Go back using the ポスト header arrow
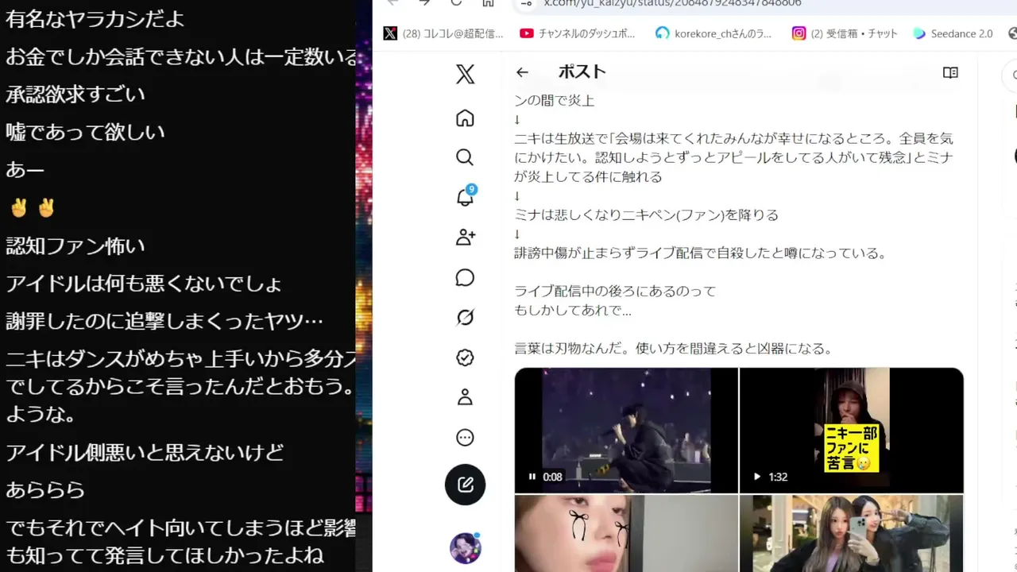Screen dimensions: 1017x572 click(522, 72)
